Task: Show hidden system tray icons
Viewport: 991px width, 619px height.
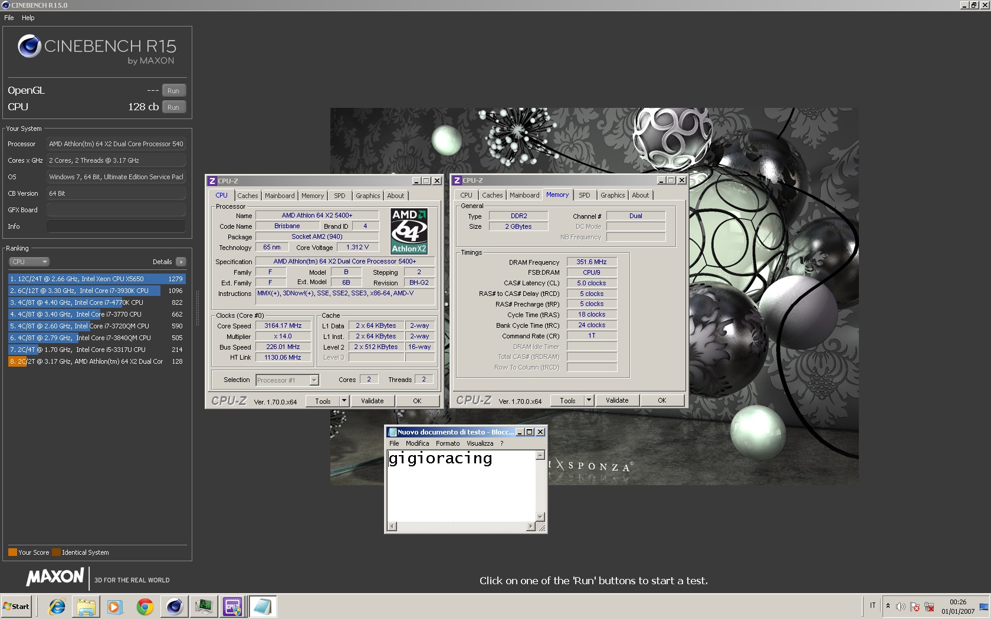Action: pos(888,606)
